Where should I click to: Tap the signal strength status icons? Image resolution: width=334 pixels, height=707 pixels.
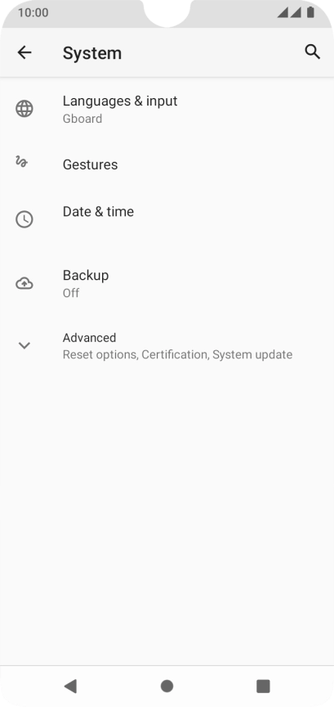pyautogui.click(x=289, y=12)
